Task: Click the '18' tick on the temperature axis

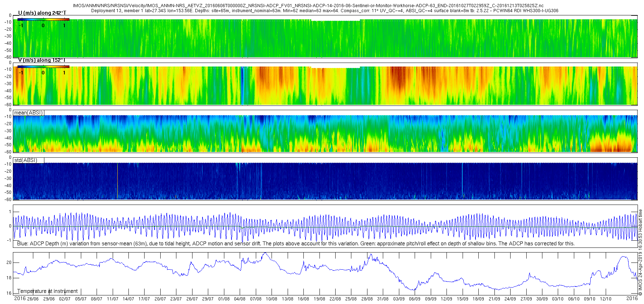Action: point(9,278)
